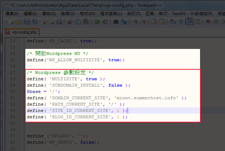The image size is (225, 151).
Task: Open the 執行 menu
Action: point(163,14)
